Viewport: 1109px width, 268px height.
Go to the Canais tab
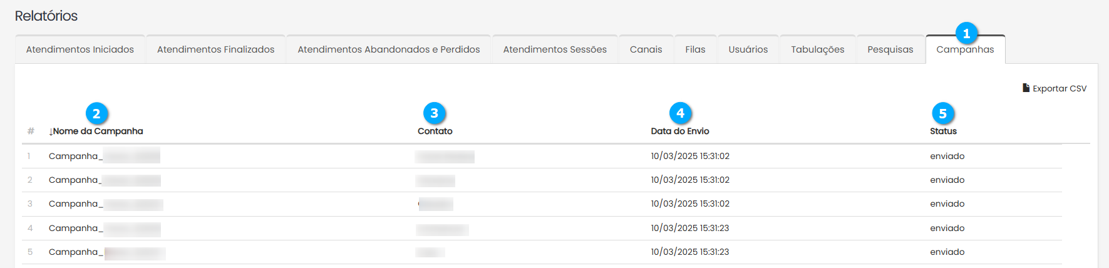pos(646,49)
